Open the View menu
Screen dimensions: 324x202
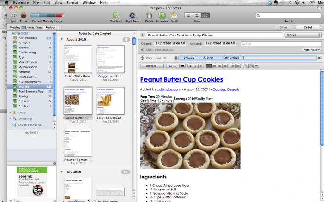58,2
